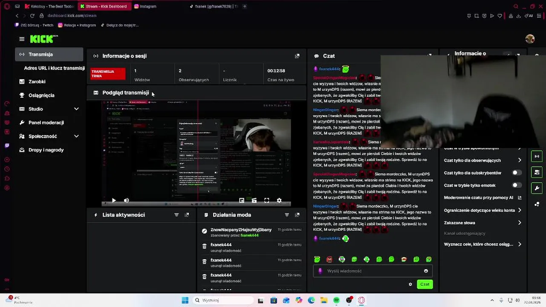546x307 pixels.
Task: Expand the Studio sidebar section
Action: (49, 109)
